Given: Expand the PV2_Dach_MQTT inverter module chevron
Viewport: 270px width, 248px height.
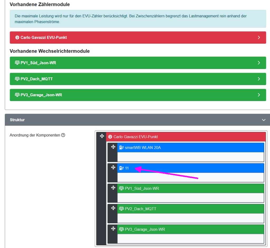Looking at the screenshot, I should pyautogui.click(x=259, y=79).
